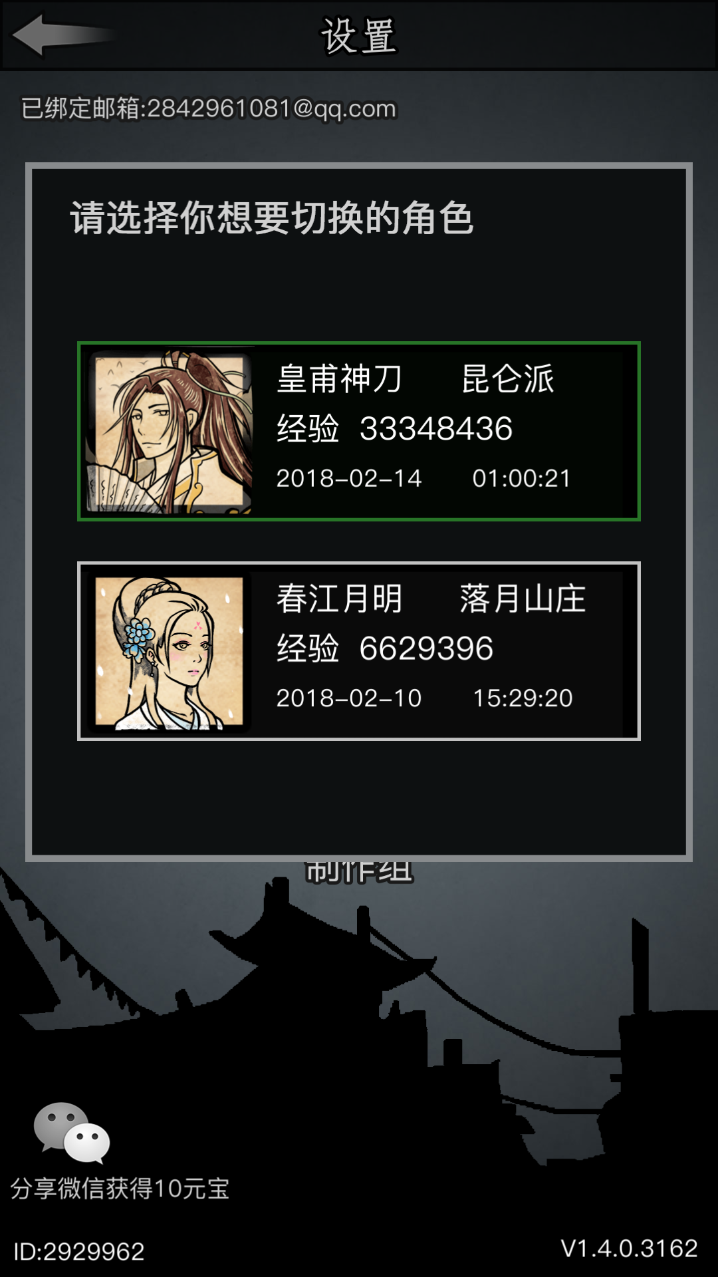Screen dimensions: 718x1277
Task: Tap the 设置 title header
Action: [x=359, y=35]
